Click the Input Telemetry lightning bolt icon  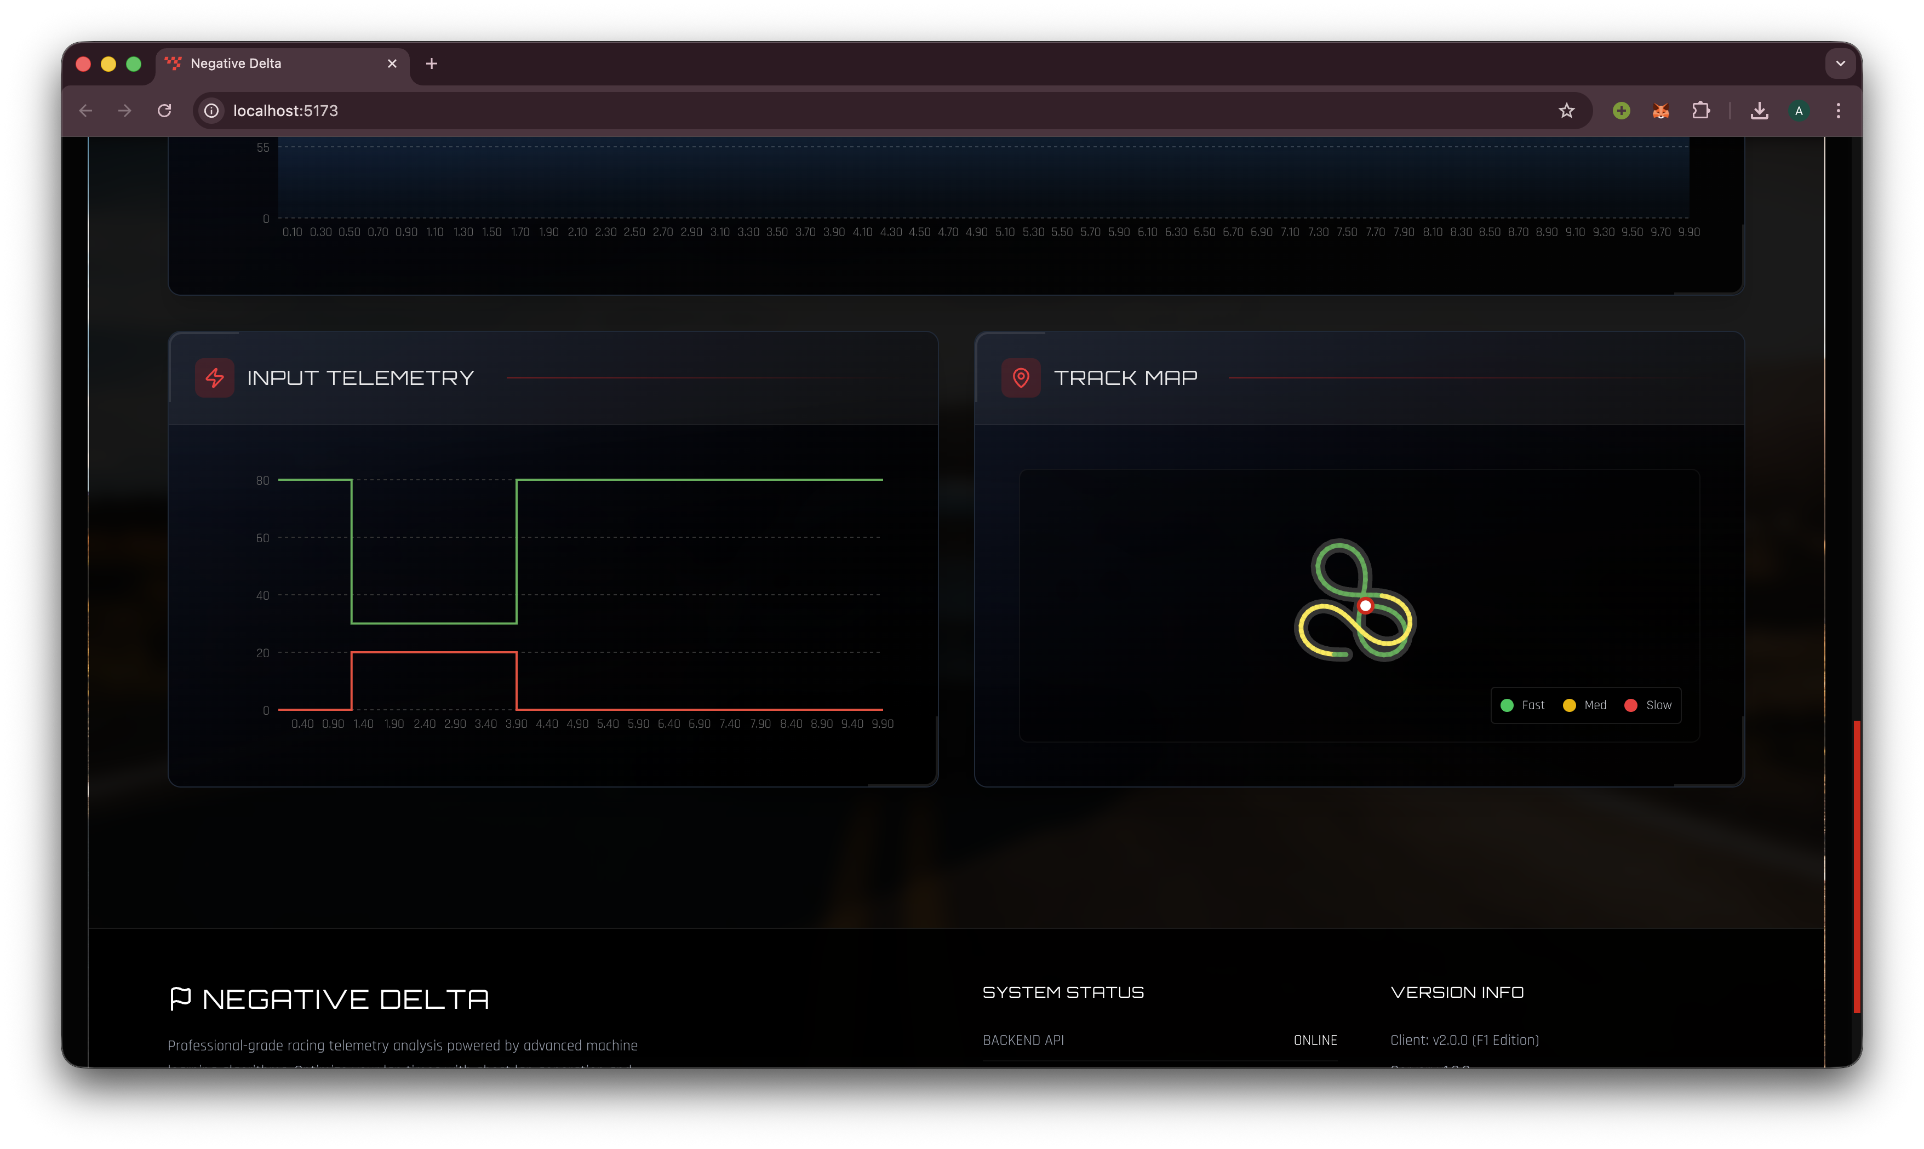click(214, 378)
